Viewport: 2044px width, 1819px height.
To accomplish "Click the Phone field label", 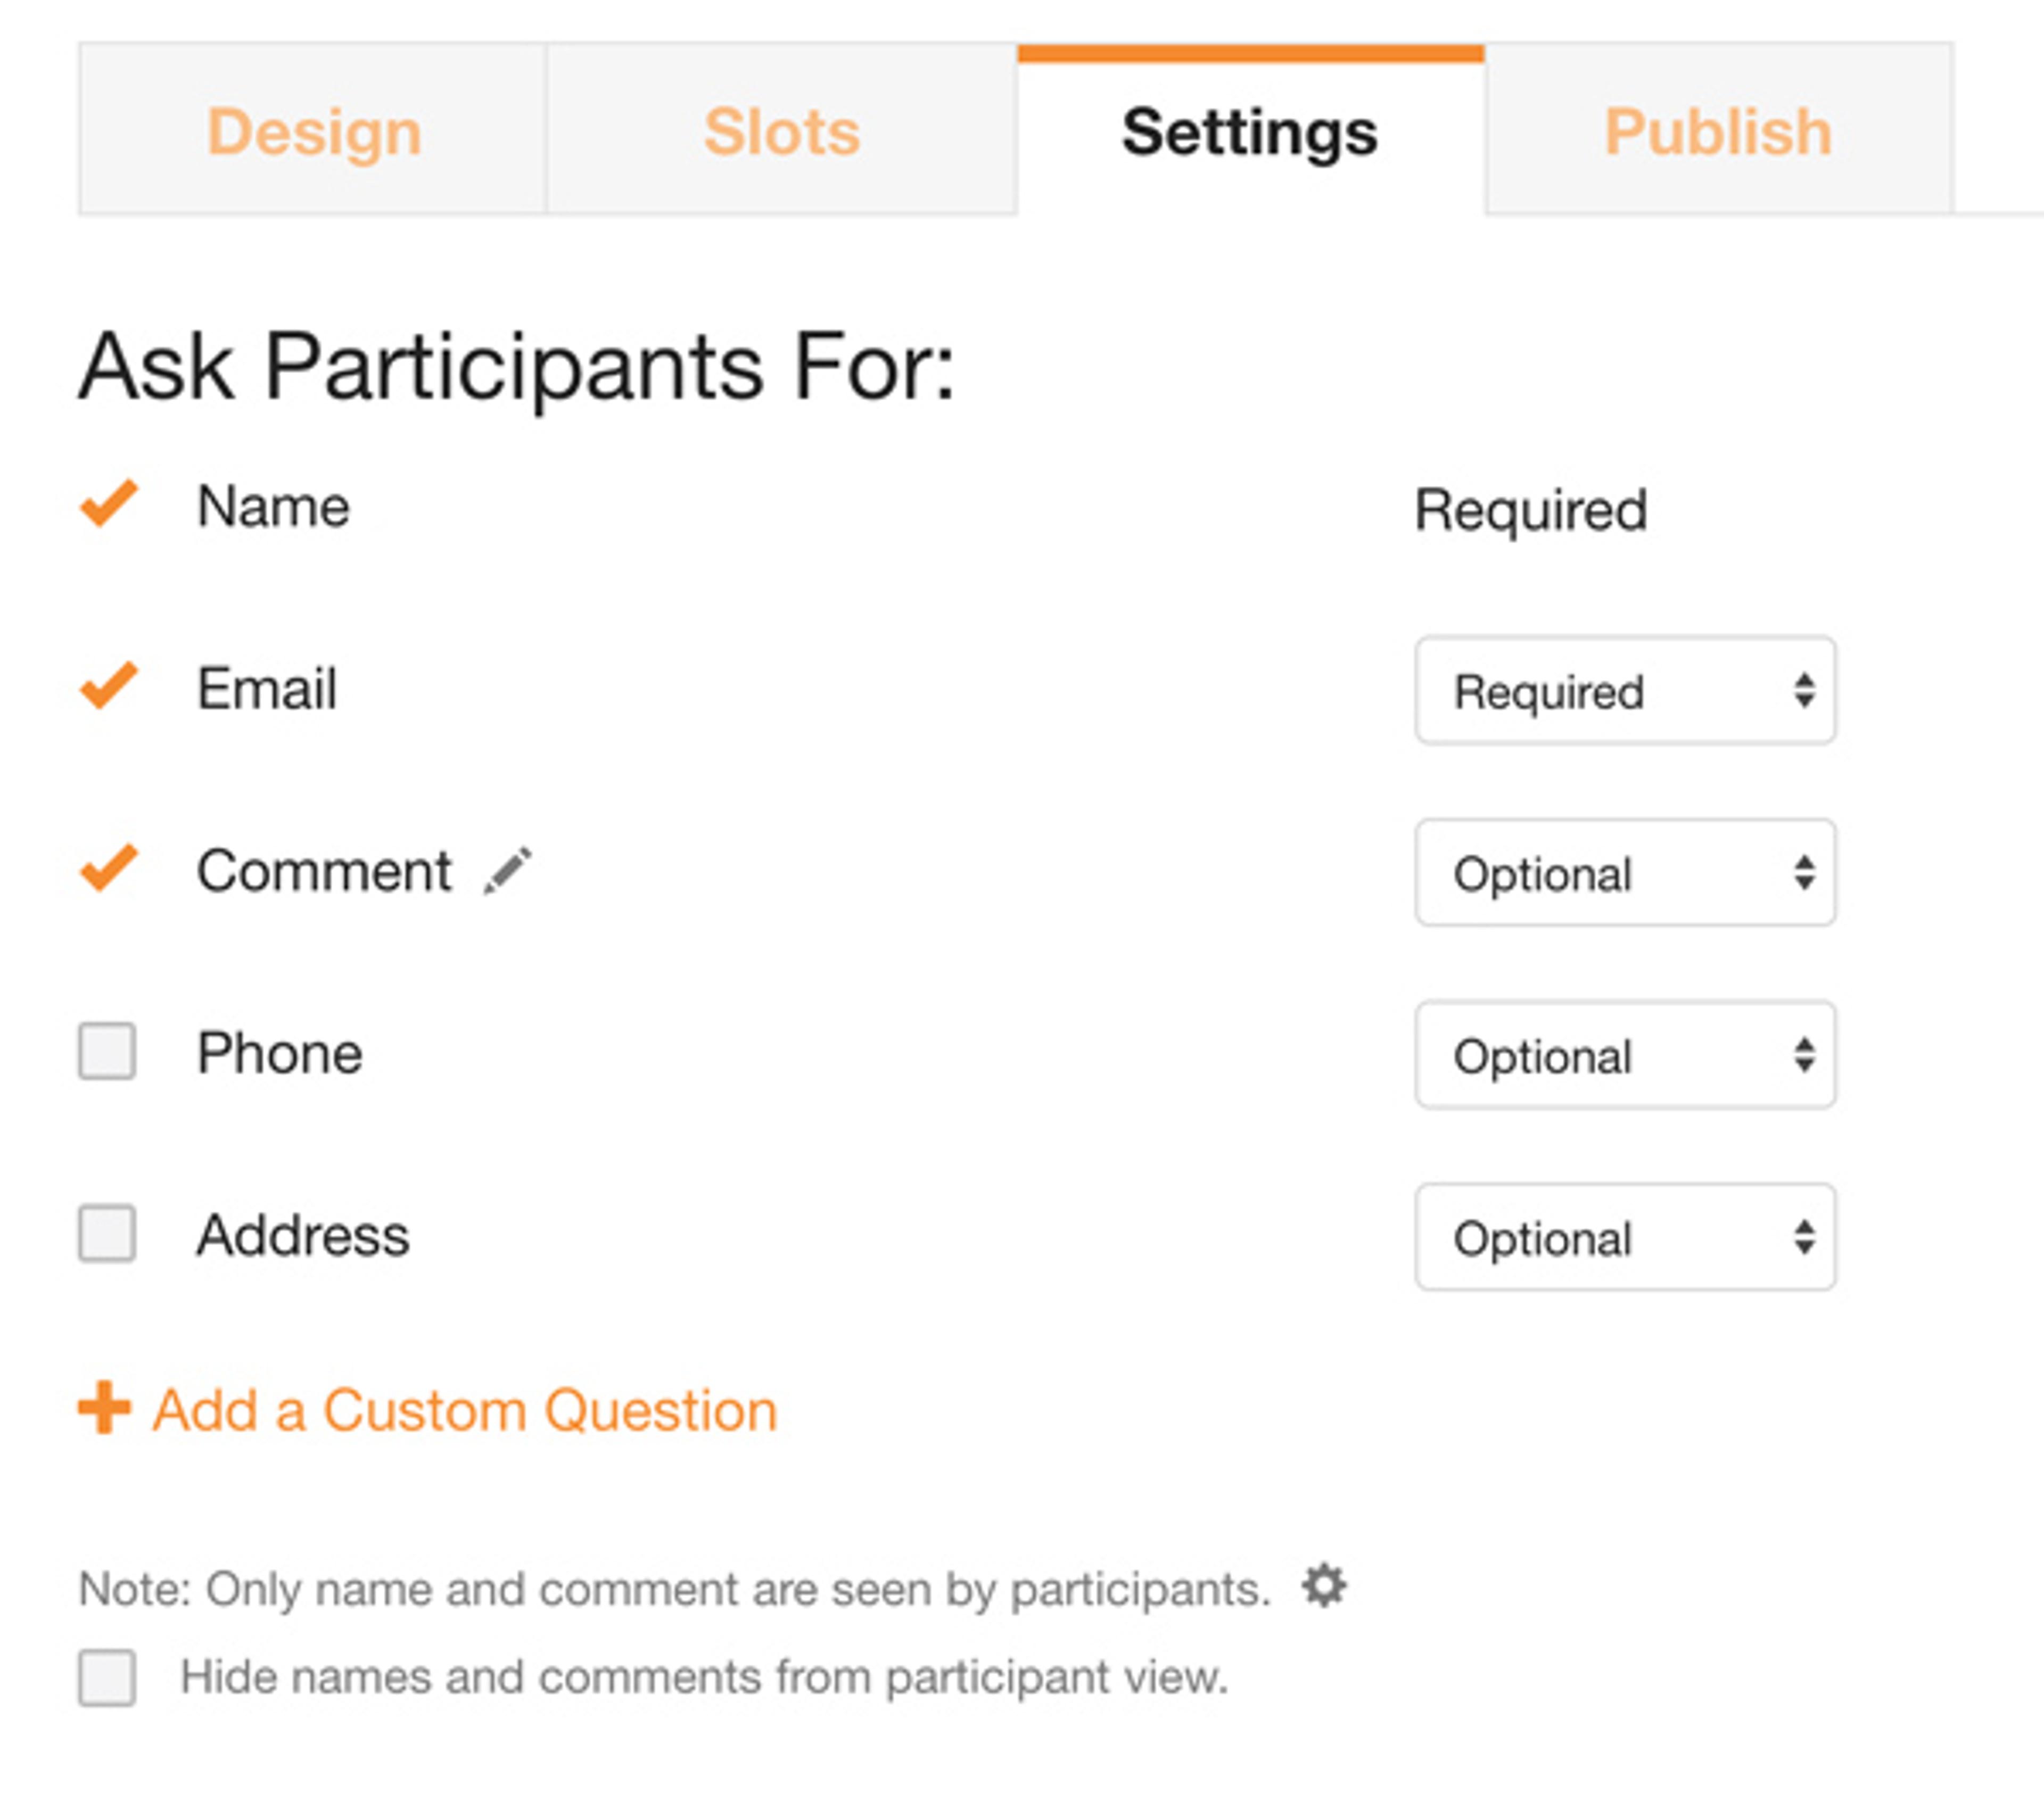I will (280, 1053).
